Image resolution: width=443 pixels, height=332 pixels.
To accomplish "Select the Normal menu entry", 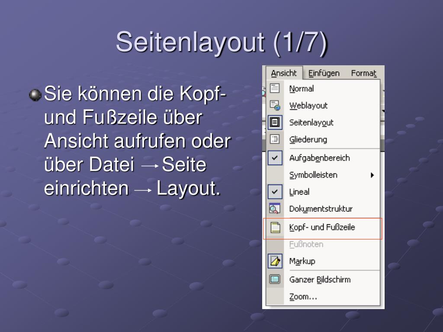I will (323, 88).
